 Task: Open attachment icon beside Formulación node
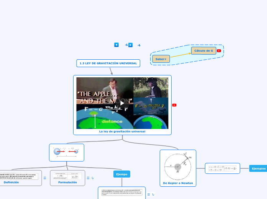pos(93,178)
